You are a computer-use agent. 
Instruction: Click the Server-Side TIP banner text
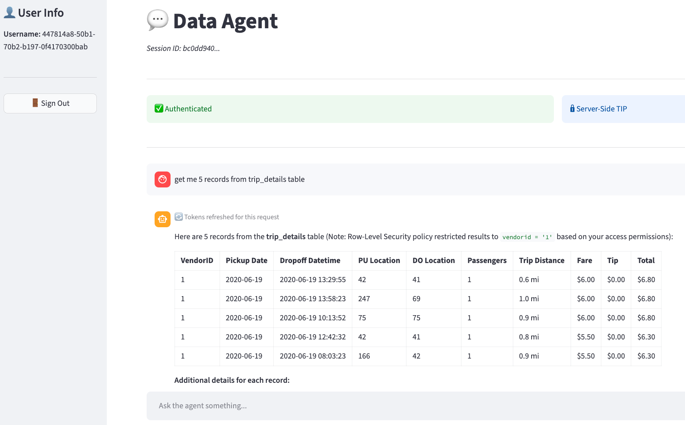point(602,109)
